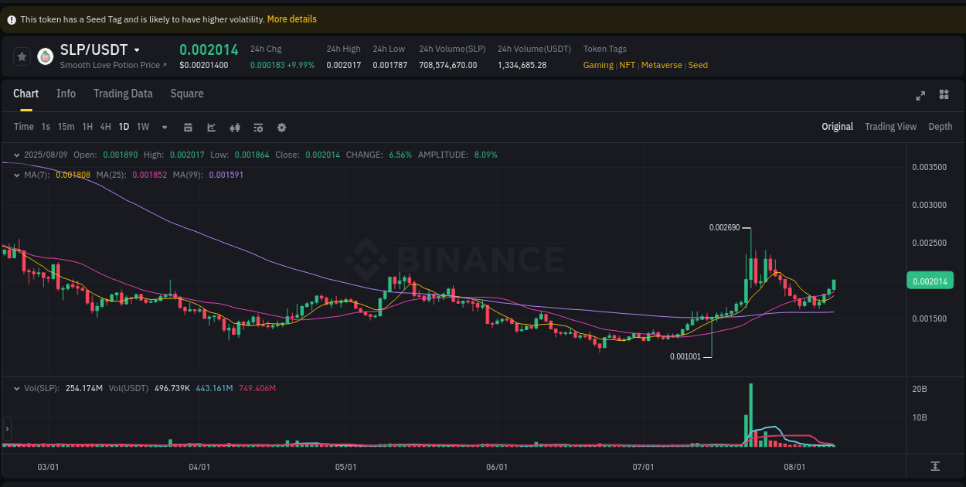Open the technical indicators list icon
The image size is (966, 487).
[x=258, y=126]
